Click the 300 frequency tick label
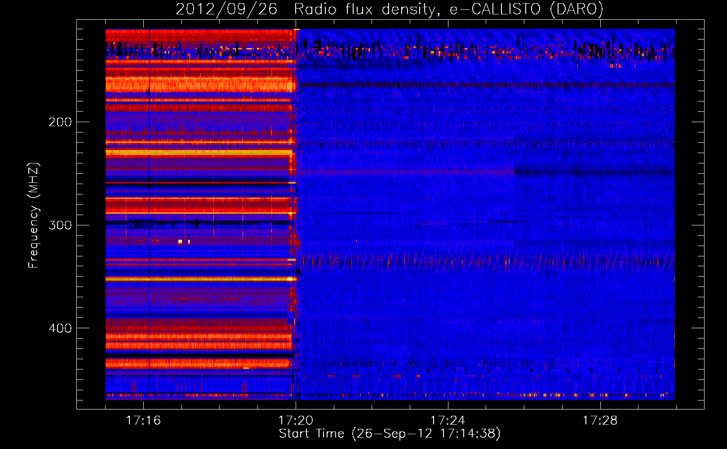This screenshot has width=727, height=449. [x=60, y=225]
